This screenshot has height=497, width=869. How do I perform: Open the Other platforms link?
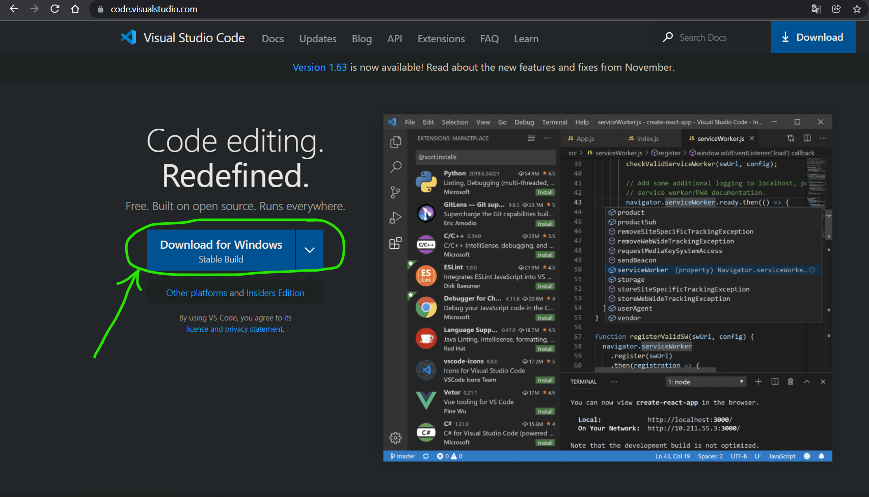197,293
